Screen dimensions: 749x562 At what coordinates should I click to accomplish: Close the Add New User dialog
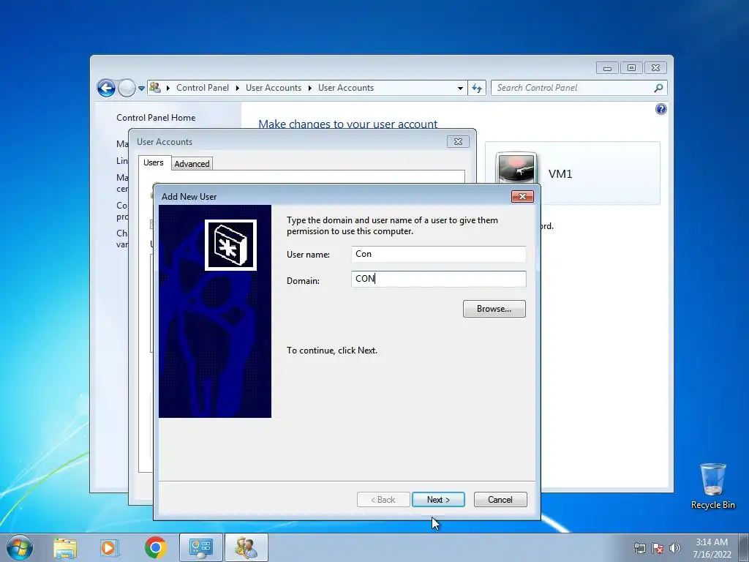[x=522, y=196]
